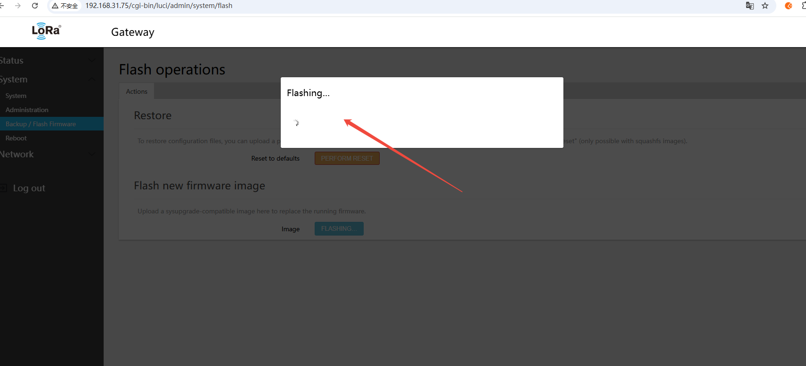Click the orange extension icon
This screenshot has height=366, width=806.
[788, 6]
